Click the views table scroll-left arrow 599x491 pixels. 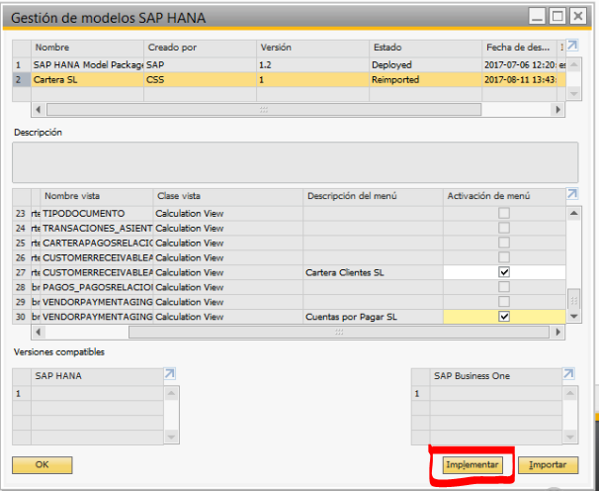point(38,332)
